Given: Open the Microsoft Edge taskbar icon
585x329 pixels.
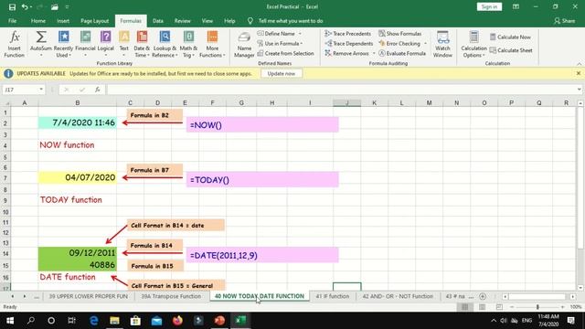Looking at the screenshot, I should tap(93, 321).
